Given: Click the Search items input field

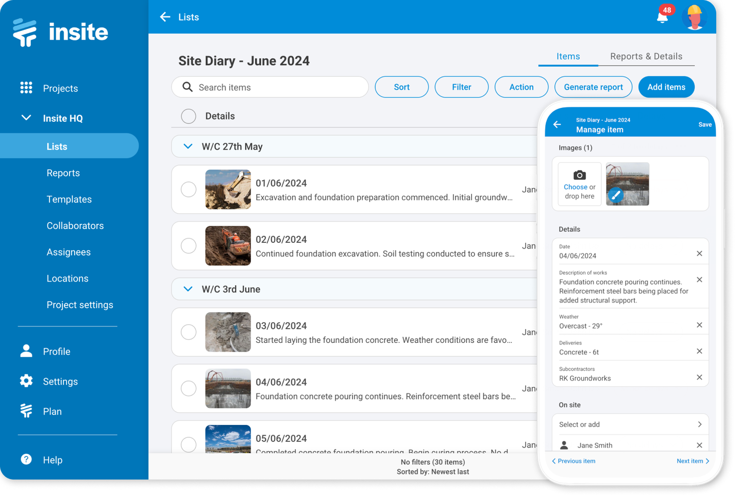Looking at the screenshot, I should [x=269, y=87].
